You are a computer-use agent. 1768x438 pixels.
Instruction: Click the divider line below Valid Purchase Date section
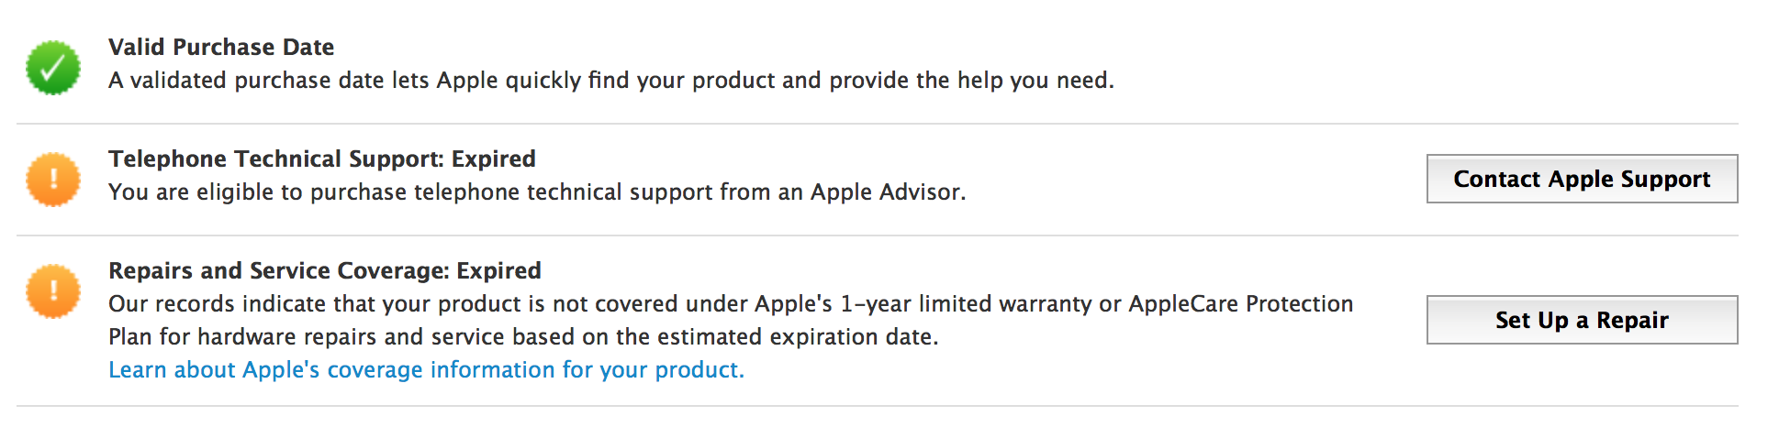(877, 124)
